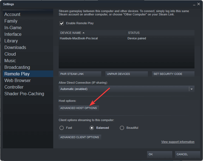Open Shader Pre-Caching settings
The image size is (203, 161).
[x=28, y=94]
